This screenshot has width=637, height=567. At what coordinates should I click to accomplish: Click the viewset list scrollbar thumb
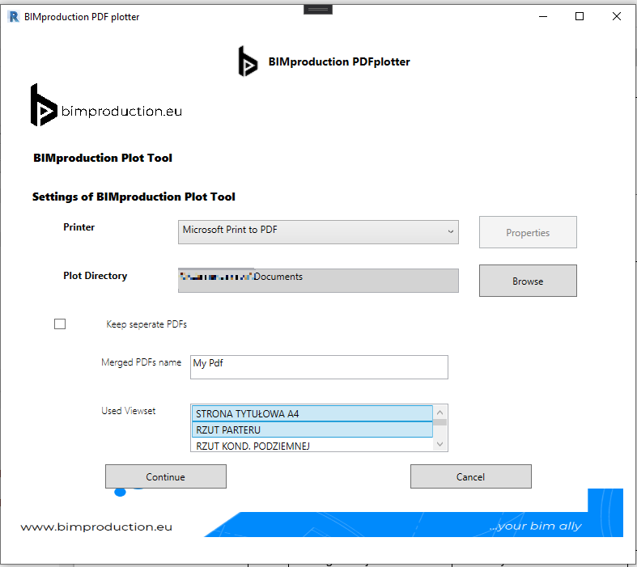tap(440, 422)
